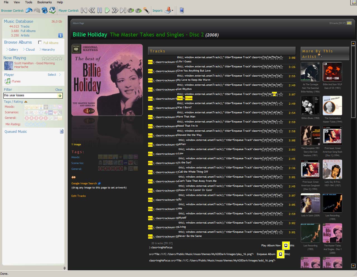357x277 pixels.
Task: Open the Hierarchy album view
Action: 48,50
